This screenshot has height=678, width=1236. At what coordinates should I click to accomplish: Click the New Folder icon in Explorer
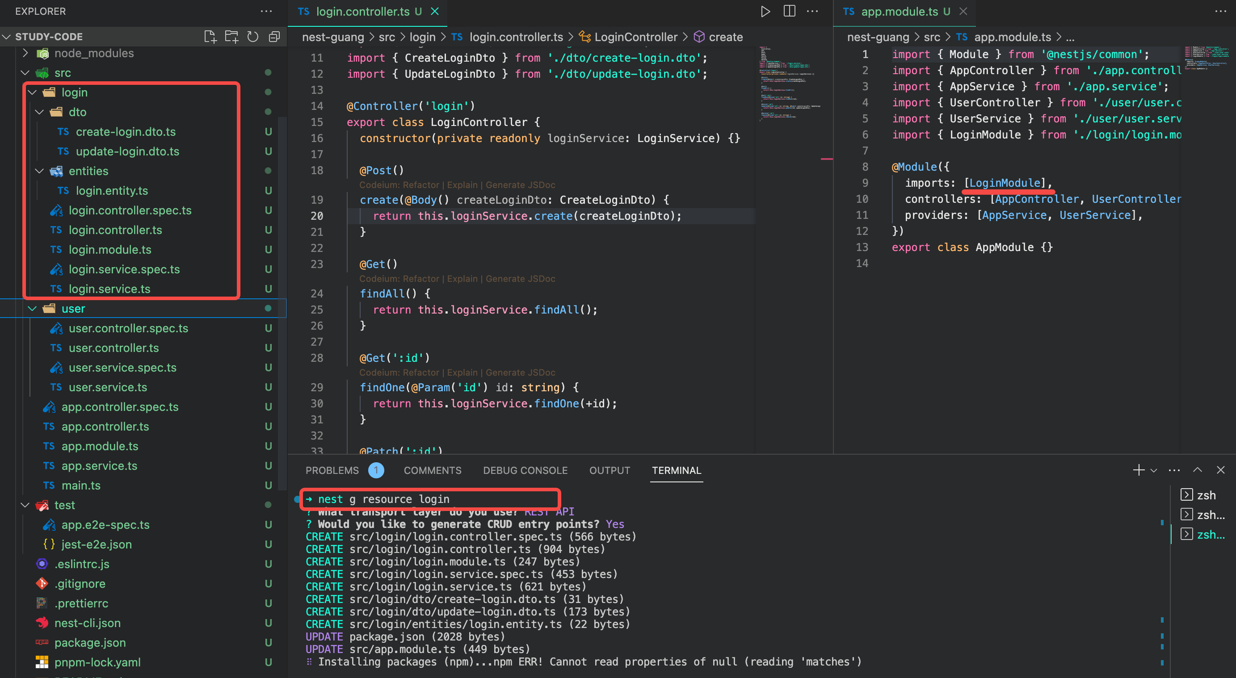click(x=232, y=37)
